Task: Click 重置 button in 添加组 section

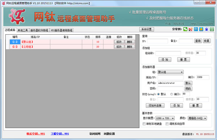Action: (x=183, y=60)
